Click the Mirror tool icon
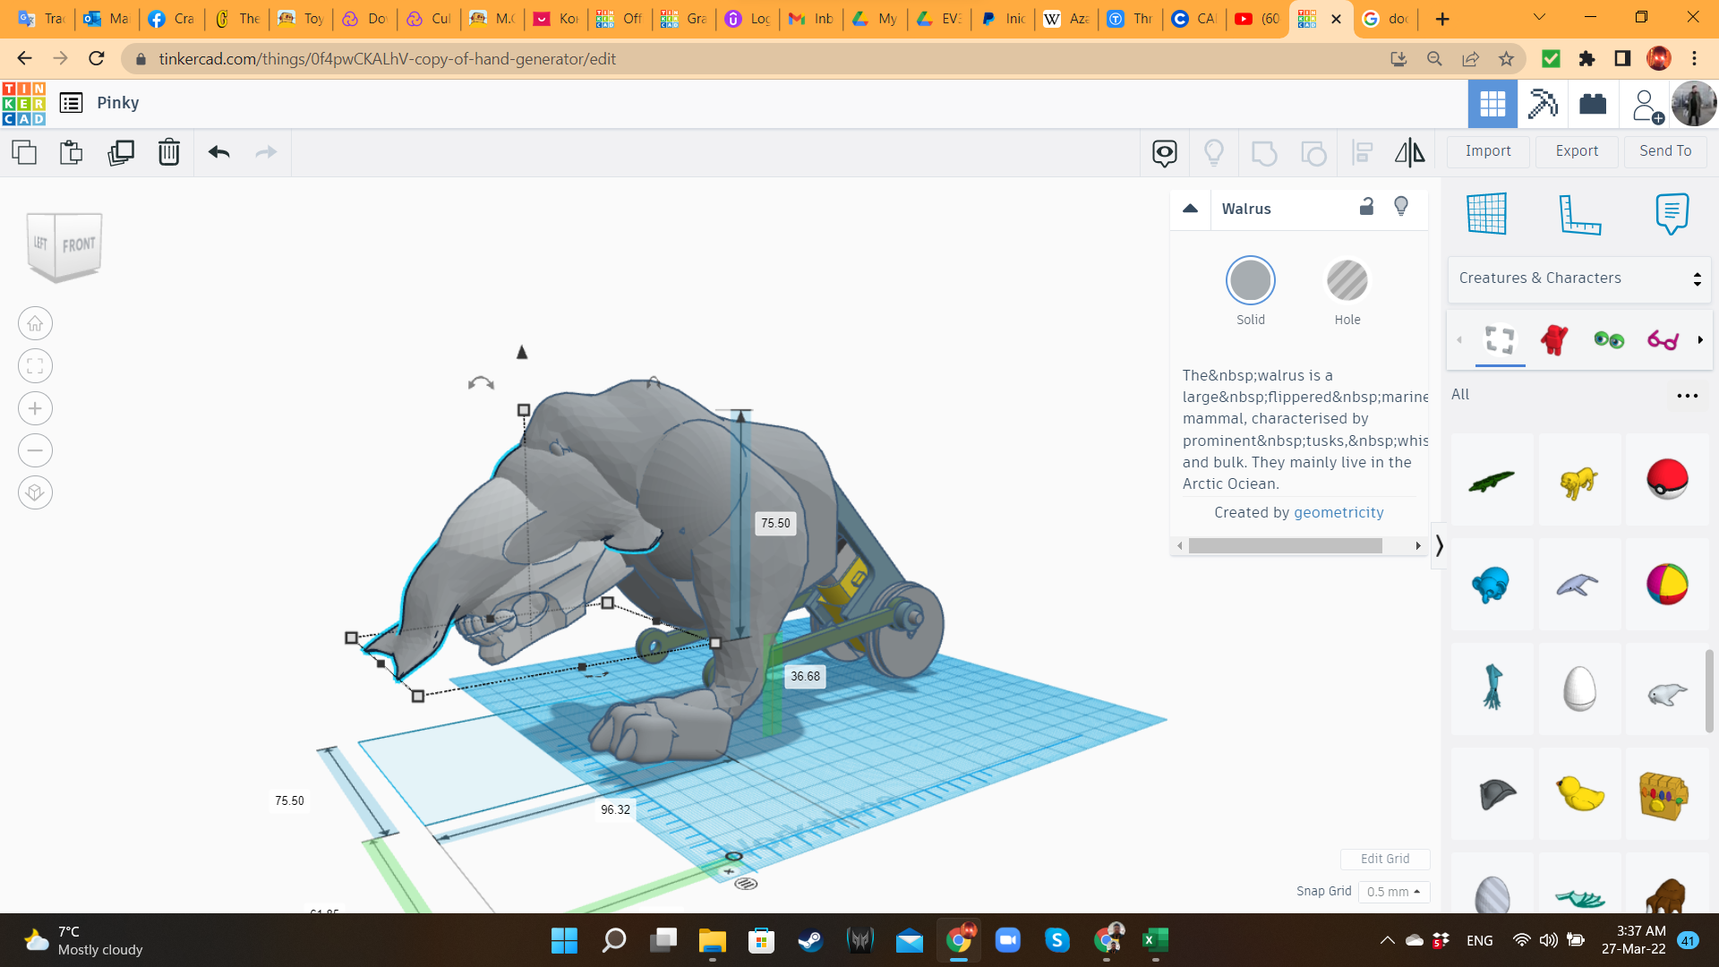1719x967 pixels. coord(1409,152)
